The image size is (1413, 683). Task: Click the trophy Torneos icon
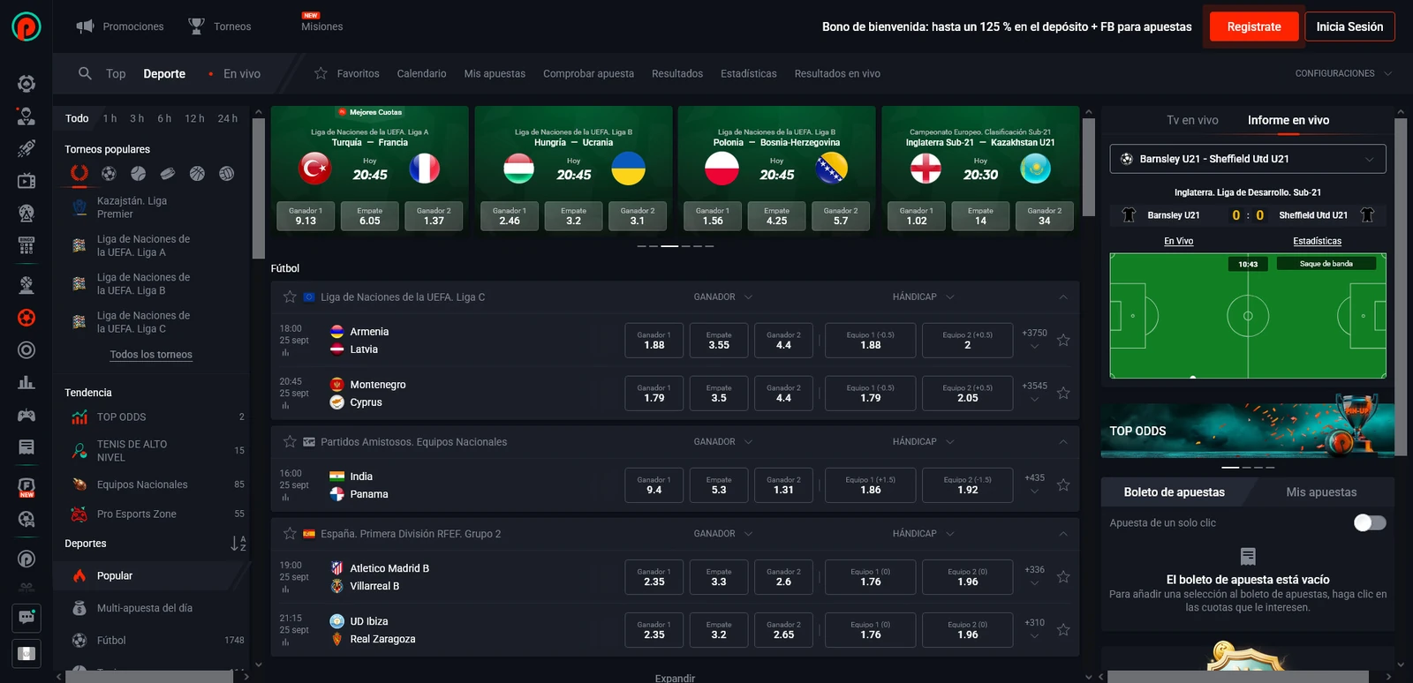(196, 26)
